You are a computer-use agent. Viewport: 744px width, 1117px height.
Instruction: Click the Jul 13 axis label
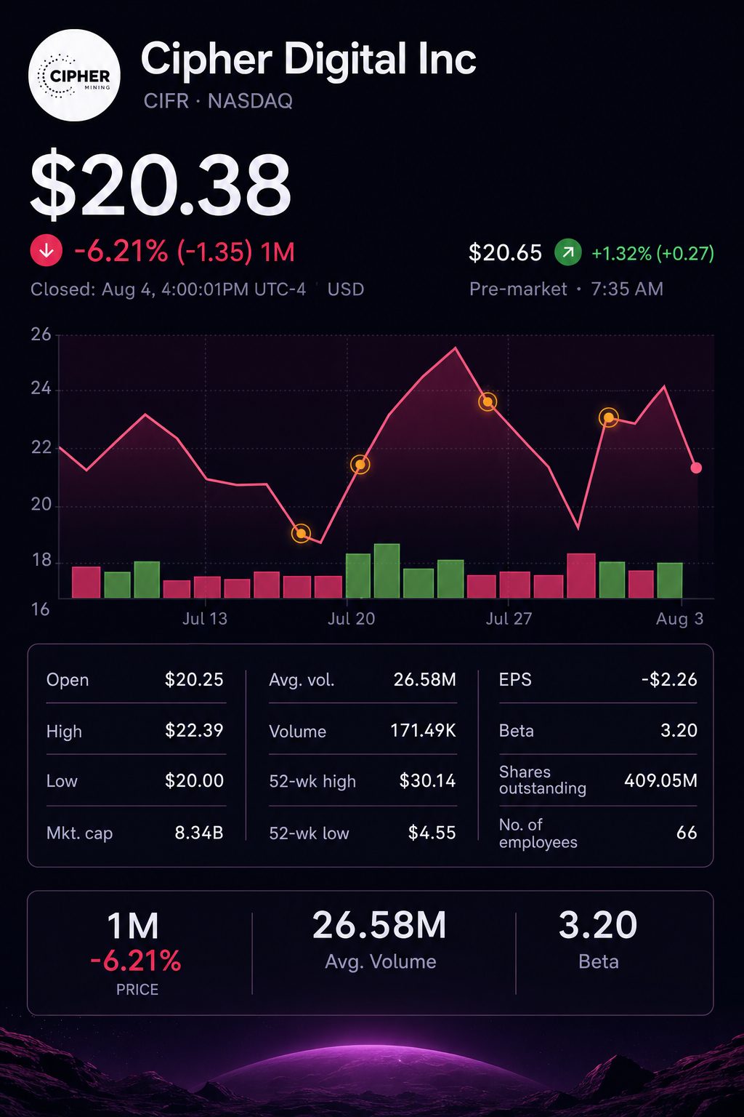(x=204, y=619)
